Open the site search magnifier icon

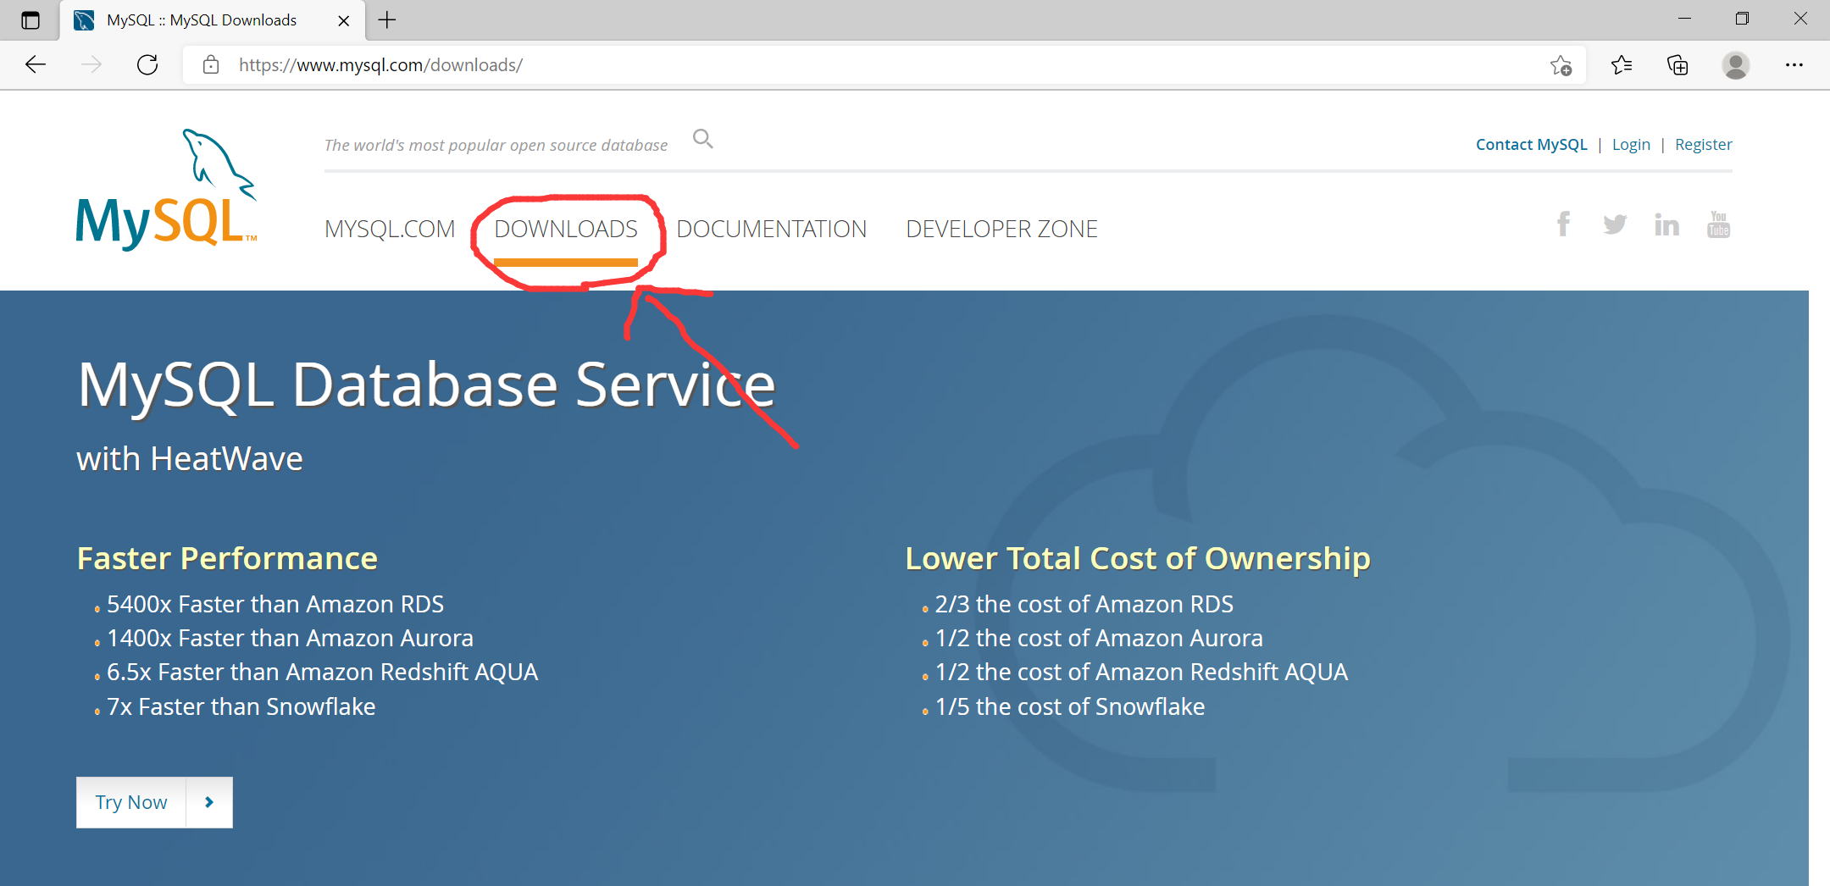pos(702,138)
